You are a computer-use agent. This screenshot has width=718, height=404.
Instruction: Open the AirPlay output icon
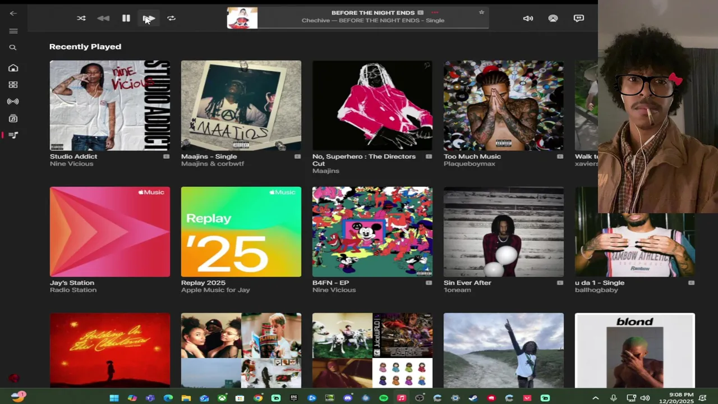click(553, 19)
